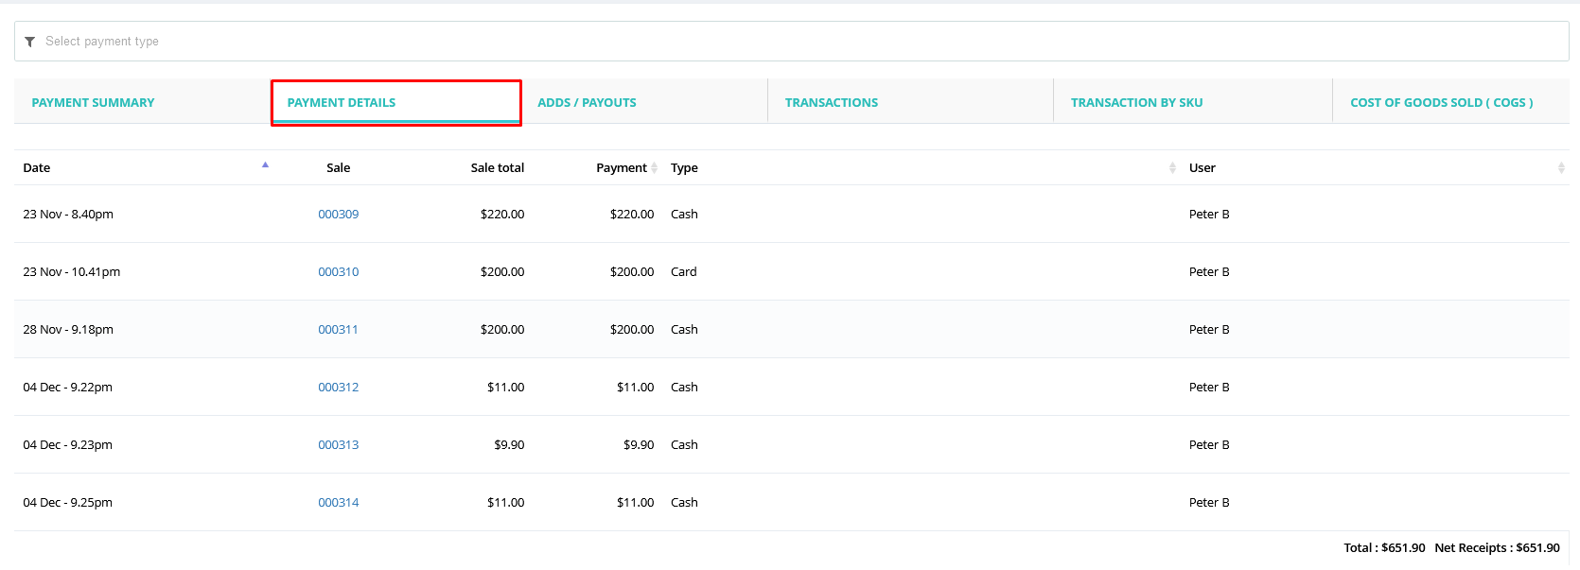The height and width of the screenshot is (570, 1580).
Task: Open sale 000309
Action: tap(338, 214)
